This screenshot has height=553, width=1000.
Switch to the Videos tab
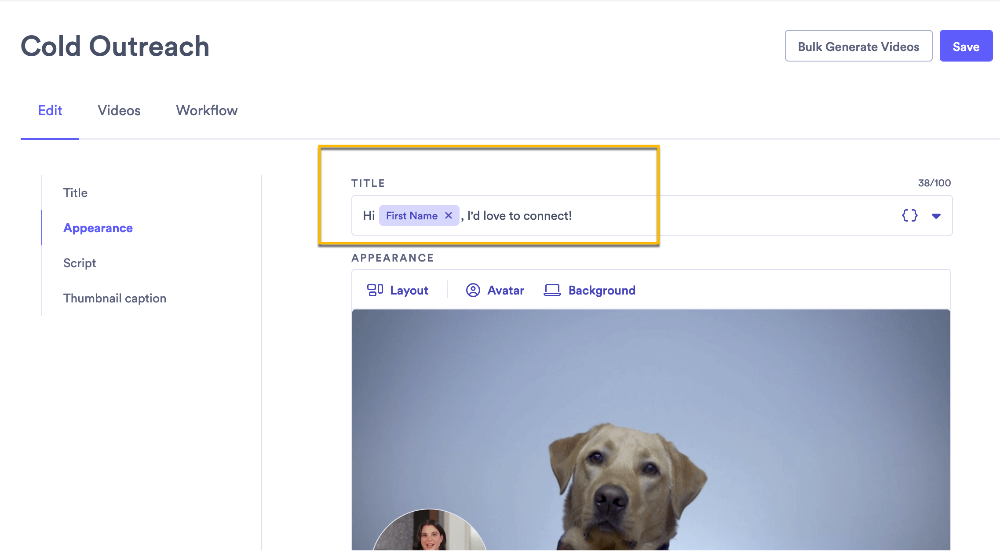tap(119, 111)
